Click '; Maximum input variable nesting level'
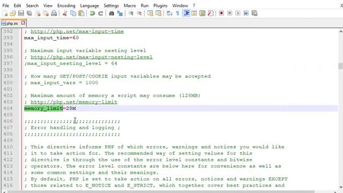The image size is (343, 193). click(x=85, y=50)
